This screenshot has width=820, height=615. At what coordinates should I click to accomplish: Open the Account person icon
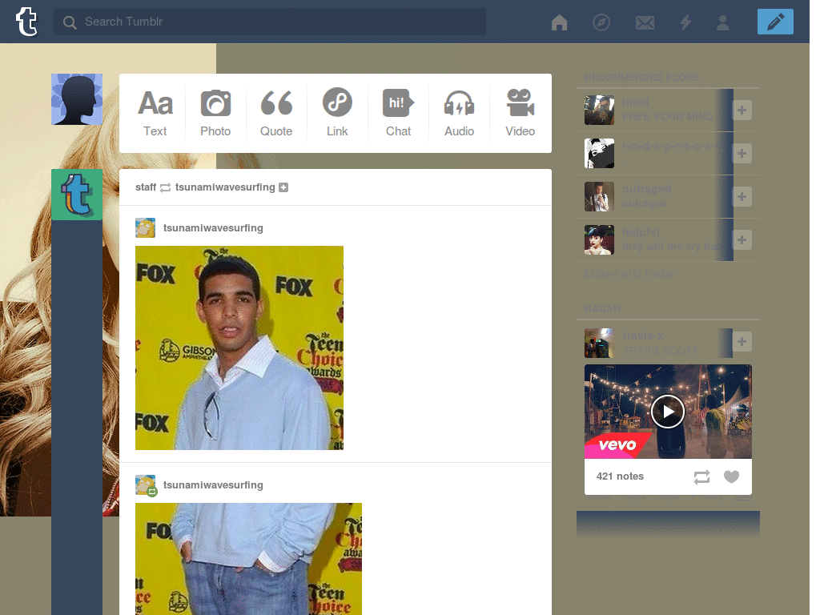(723, 22)
